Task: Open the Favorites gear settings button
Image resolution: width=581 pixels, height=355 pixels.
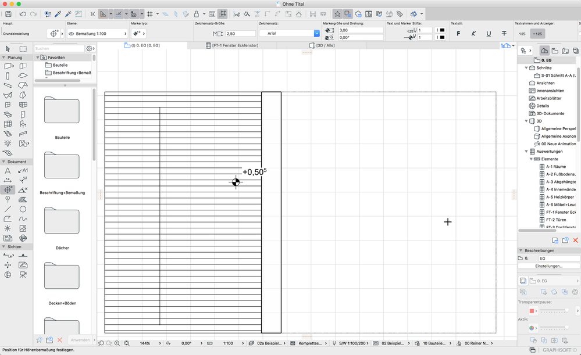Action: pyautogui.click(x=90, y=48)
